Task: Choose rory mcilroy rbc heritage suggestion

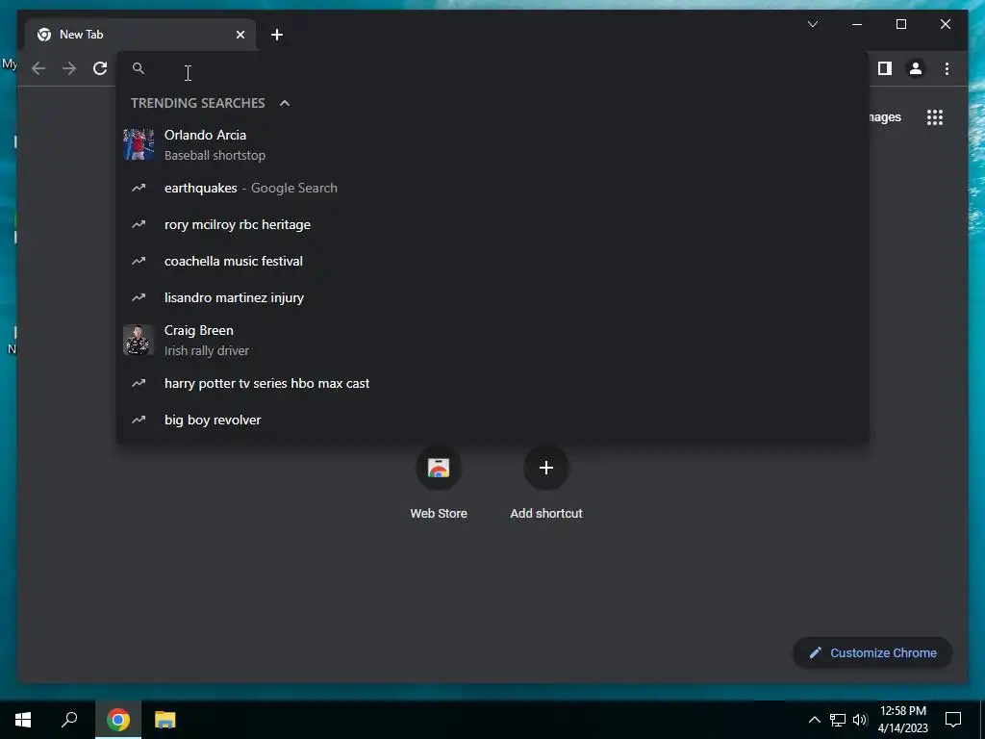Action: (492, 224)
